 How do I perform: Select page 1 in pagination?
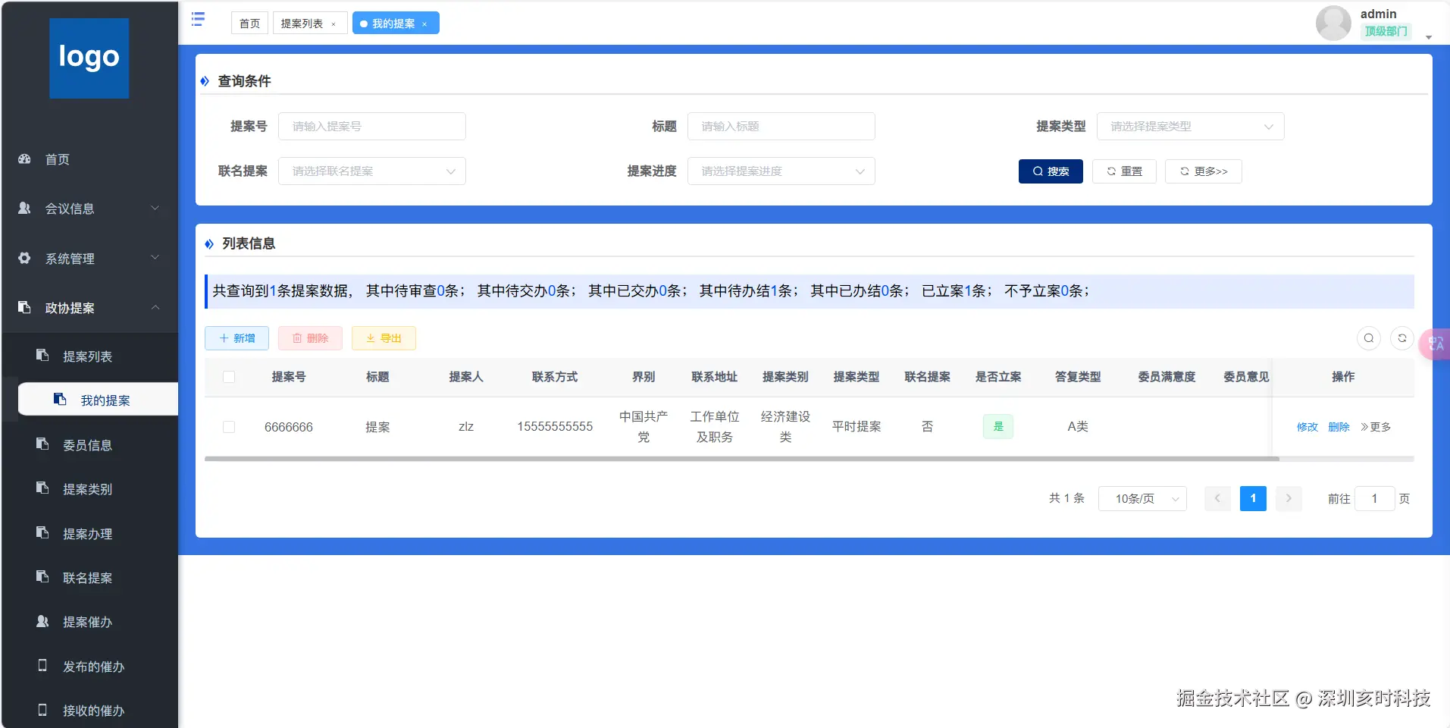click(1253, 498)
